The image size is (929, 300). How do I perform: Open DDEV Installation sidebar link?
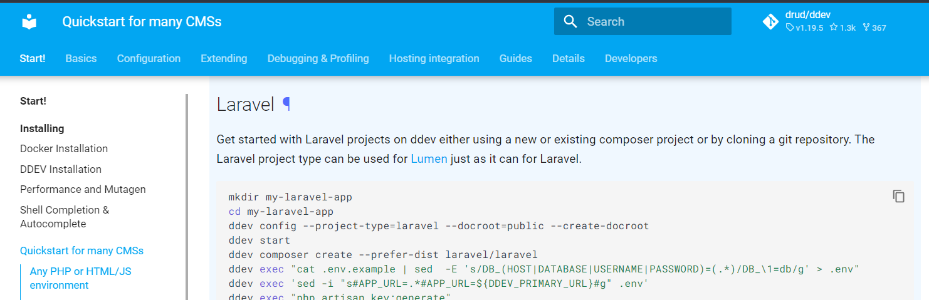point(61,169)
